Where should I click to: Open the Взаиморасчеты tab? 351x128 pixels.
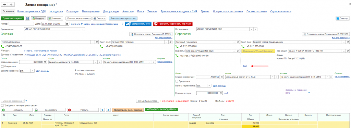pos(90,11)
